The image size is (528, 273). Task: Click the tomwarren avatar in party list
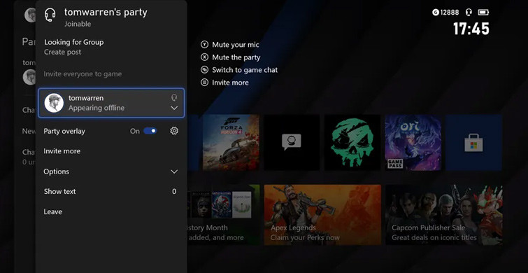(54, 103)
